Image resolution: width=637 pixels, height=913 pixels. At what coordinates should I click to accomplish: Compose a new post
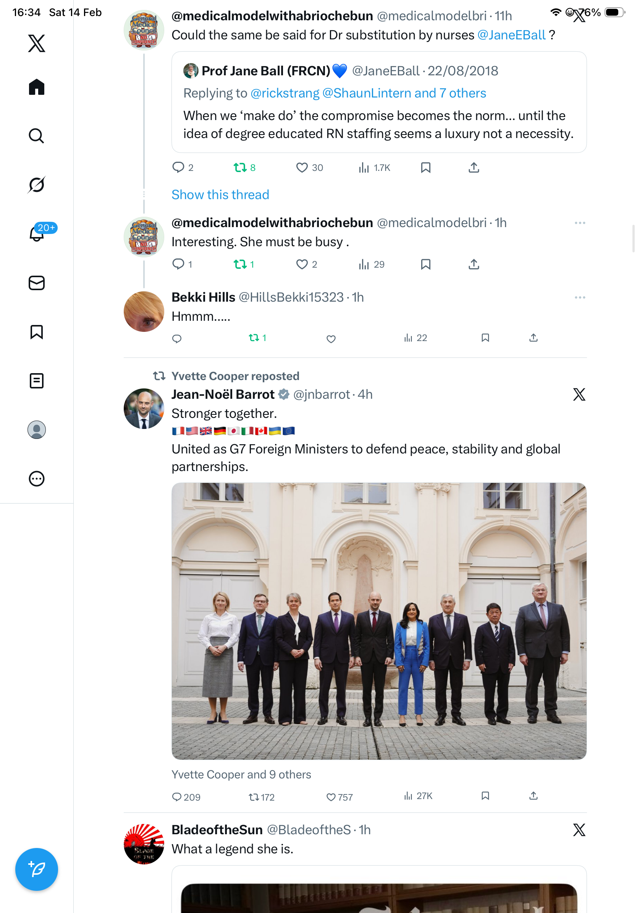click(37, 869)
